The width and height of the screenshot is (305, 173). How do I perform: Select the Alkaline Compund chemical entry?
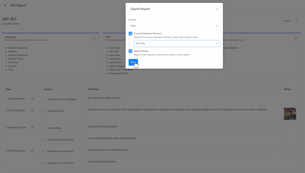[18, 48]
